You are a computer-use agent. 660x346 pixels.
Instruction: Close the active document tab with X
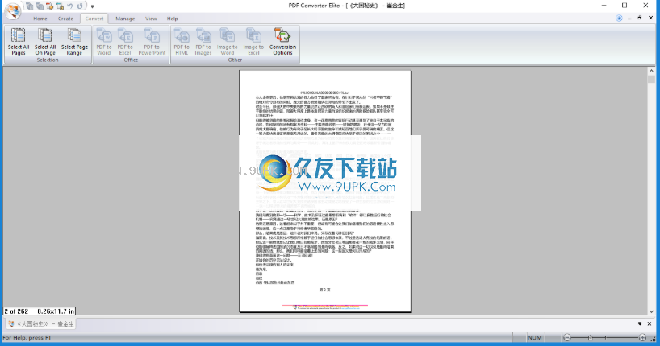650,323
